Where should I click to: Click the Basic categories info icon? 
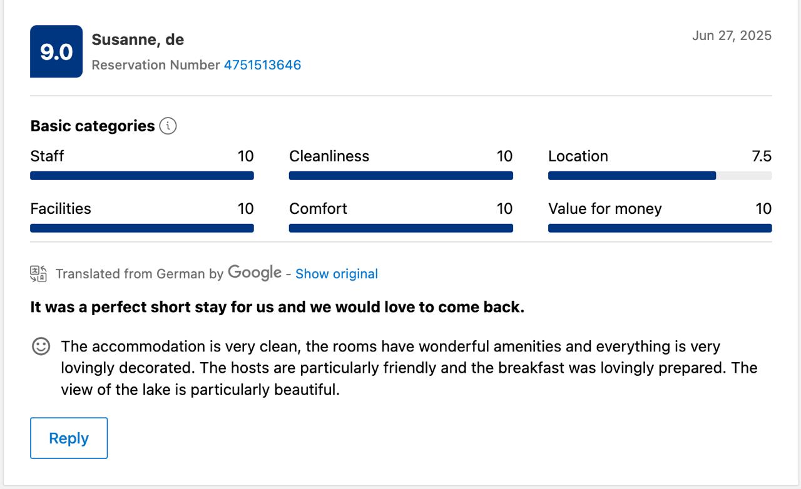pos(168,126)
